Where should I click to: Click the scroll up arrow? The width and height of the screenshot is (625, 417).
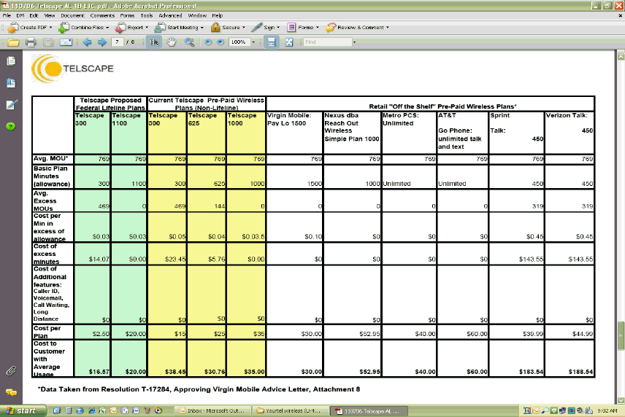click(621, 56)
